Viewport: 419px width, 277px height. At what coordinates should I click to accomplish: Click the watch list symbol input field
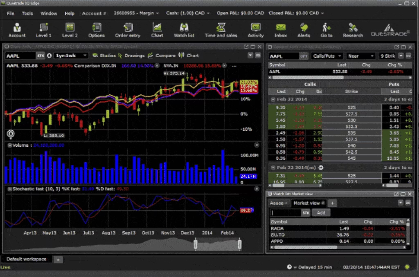pos(286,213)
